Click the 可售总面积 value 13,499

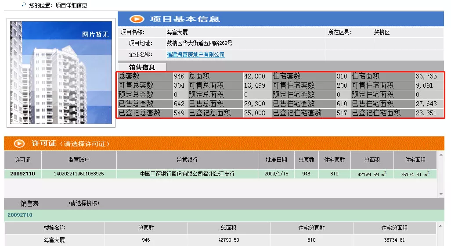pos(255,85)
